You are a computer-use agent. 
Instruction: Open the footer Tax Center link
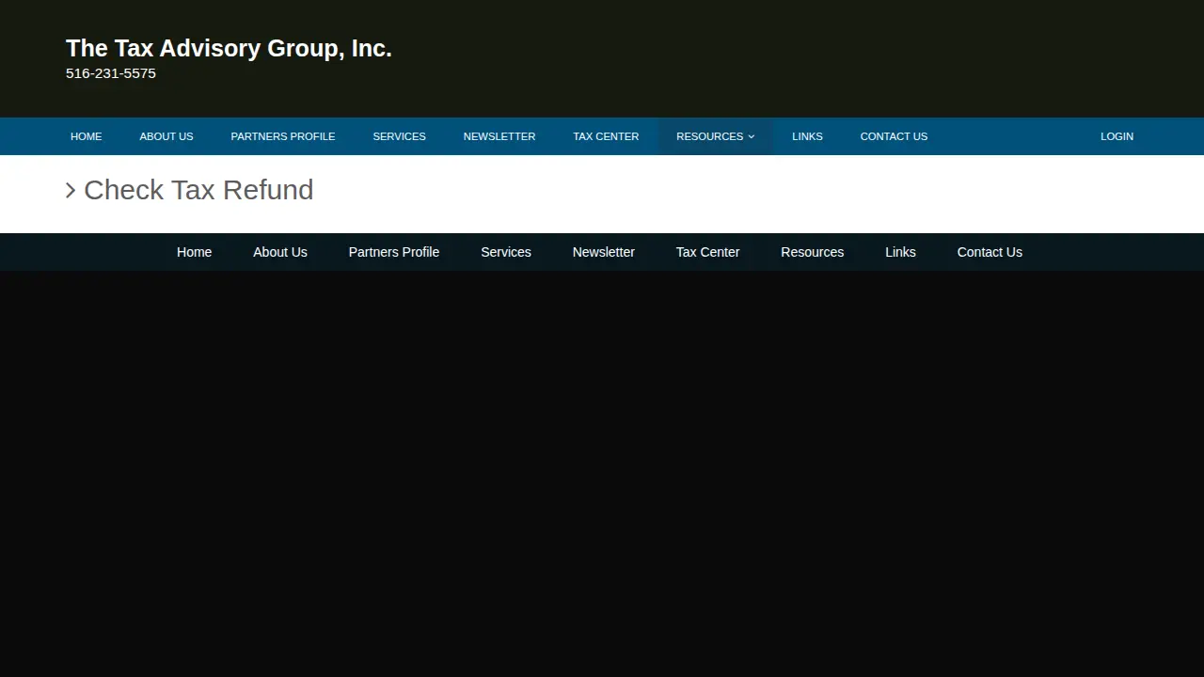pyautogui.click(x=708, y=252)
